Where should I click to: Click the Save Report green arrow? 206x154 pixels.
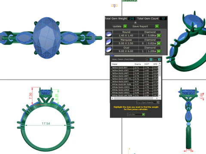(x=157, y=26)
